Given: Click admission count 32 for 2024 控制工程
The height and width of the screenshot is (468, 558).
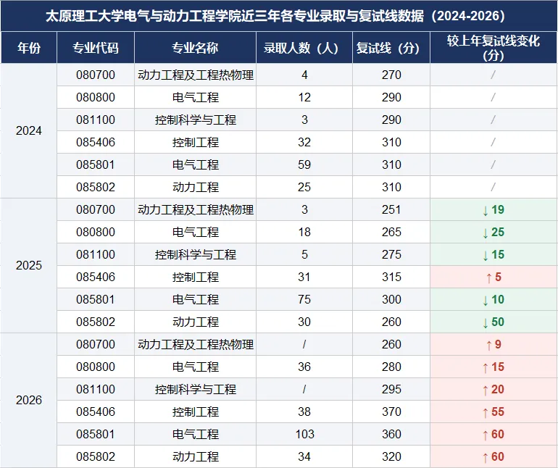Looking at the screenshot, I should (304, 142).
